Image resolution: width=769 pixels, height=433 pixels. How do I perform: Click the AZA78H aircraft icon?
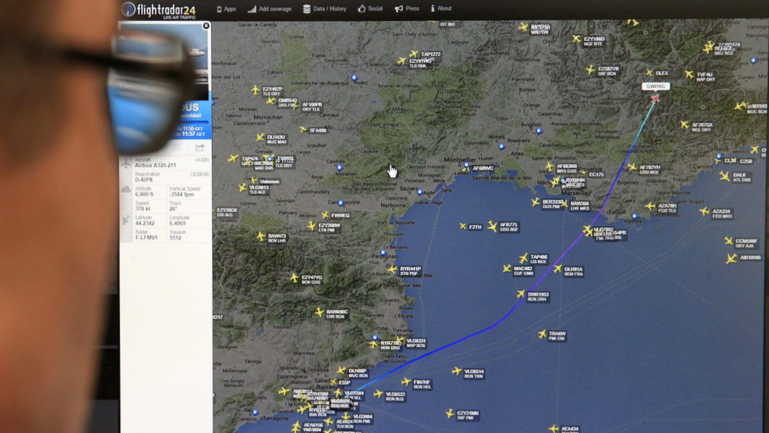pos(650,207)
